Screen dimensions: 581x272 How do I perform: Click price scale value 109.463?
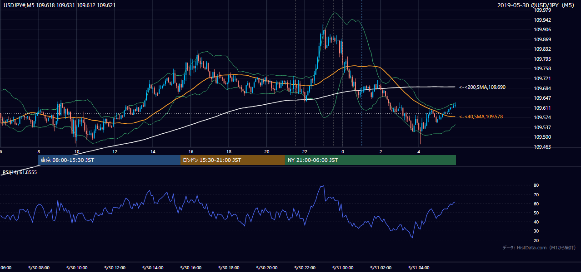point(542,147)
